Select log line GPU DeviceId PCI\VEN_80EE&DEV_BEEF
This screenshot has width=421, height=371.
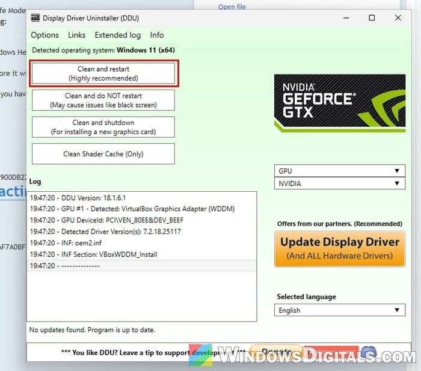[x=142, y=220]
